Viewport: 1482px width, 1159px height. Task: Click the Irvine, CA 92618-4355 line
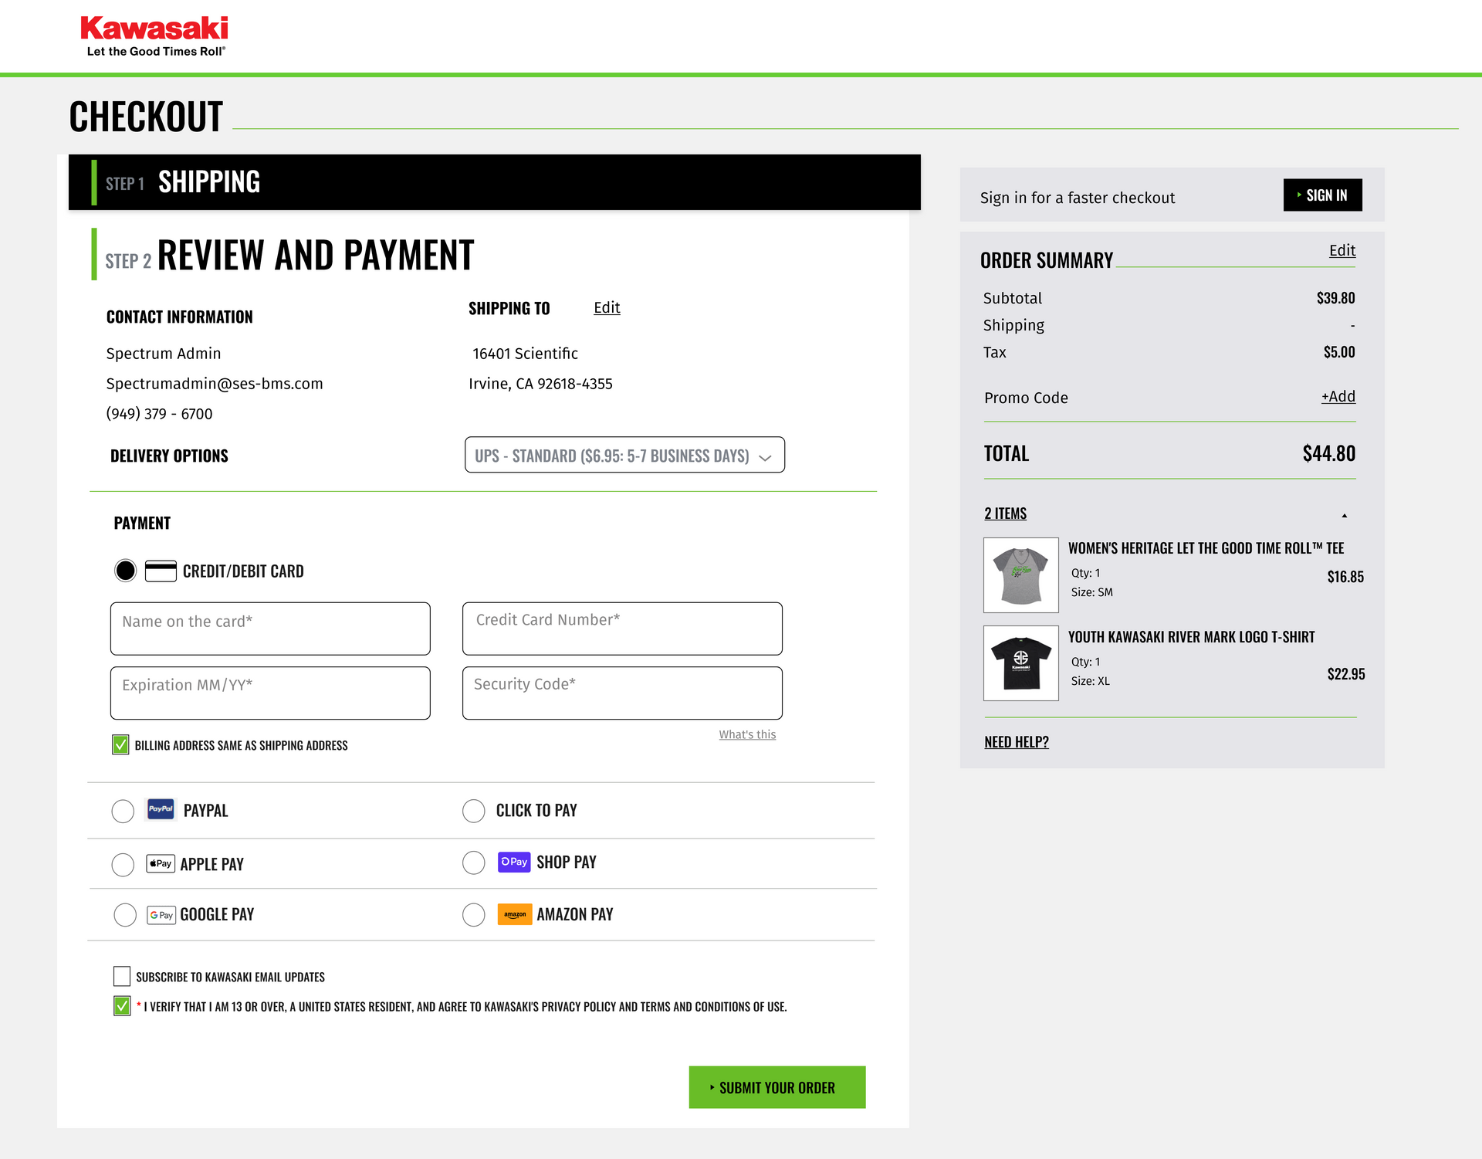[x=540, y=384]
